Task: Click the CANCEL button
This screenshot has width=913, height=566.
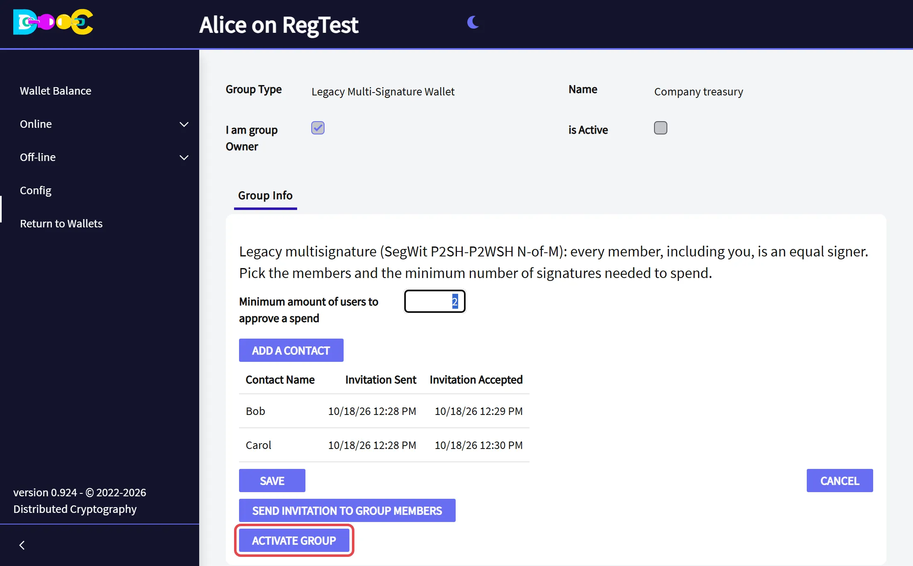Action: [x=840, y=481]
